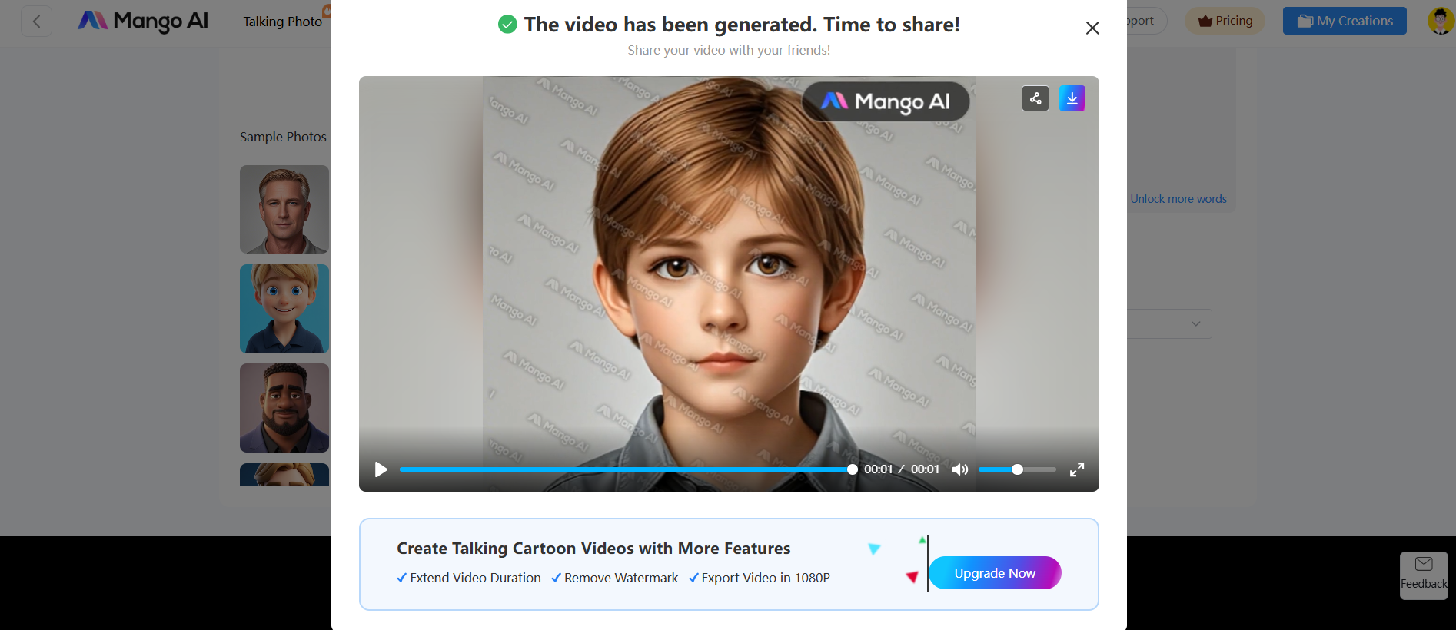The height and width of the screenshot is (630, 1456).
Task: Click the video time display 00:01 / 00:01
Action: point(902,469)
